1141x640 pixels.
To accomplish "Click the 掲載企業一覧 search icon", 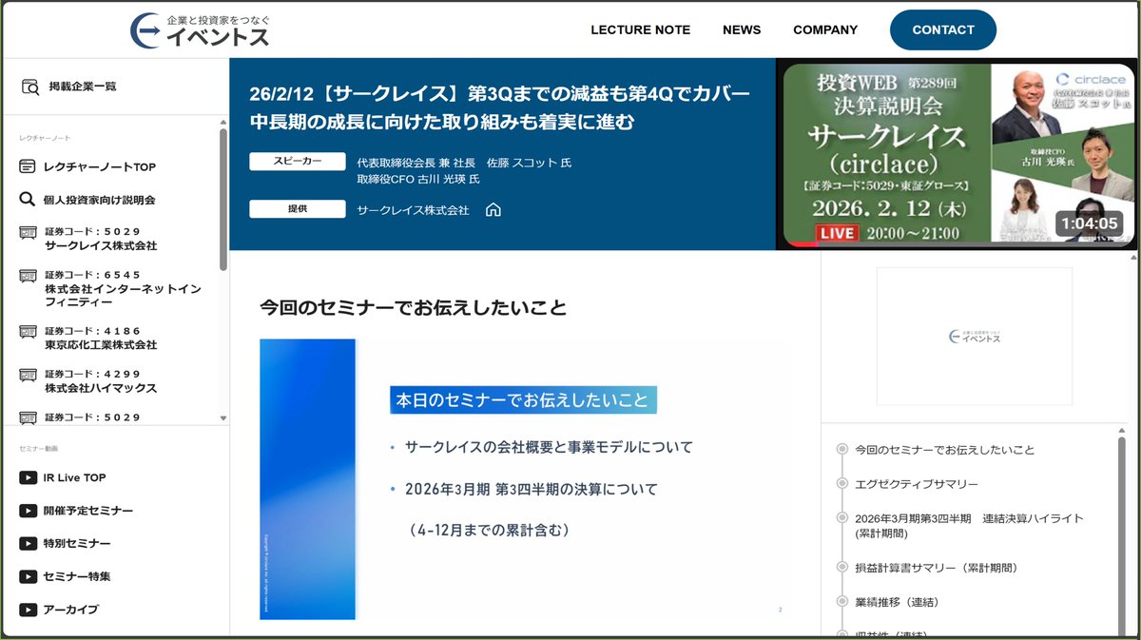I will coord(29,86).
